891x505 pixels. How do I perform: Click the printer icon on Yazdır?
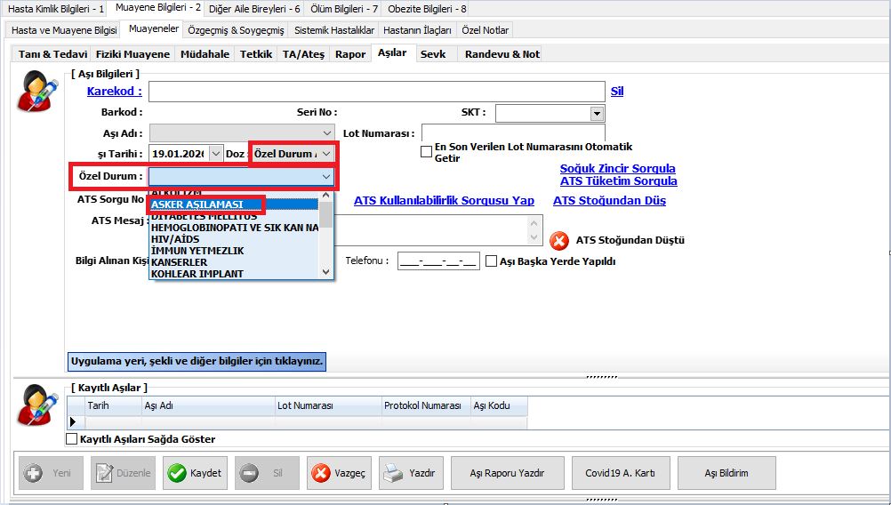click(393, 473)
